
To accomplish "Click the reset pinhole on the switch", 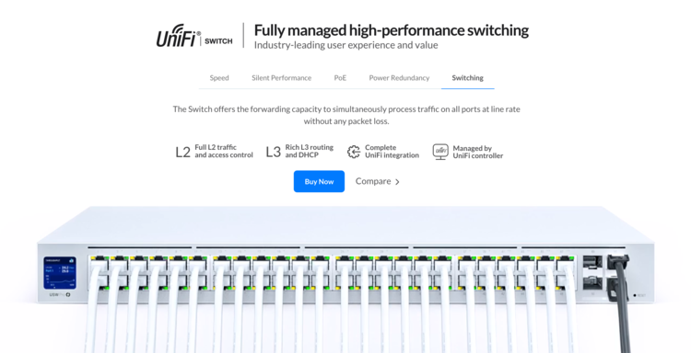I will [635, 295].
